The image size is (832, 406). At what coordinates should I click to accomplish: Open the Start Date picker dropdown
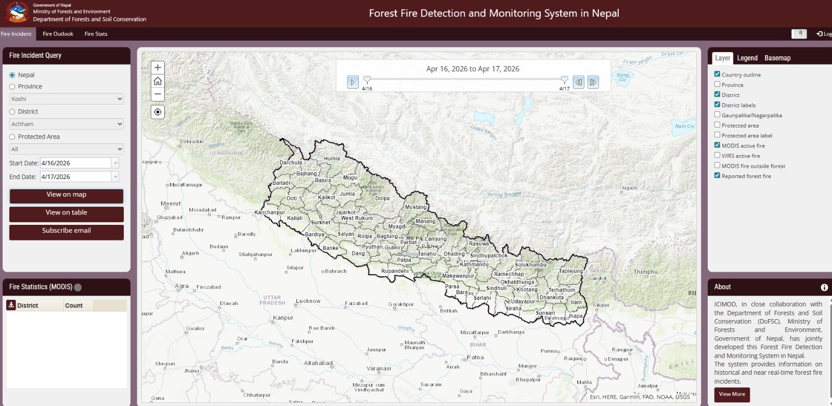coord(115,163)
